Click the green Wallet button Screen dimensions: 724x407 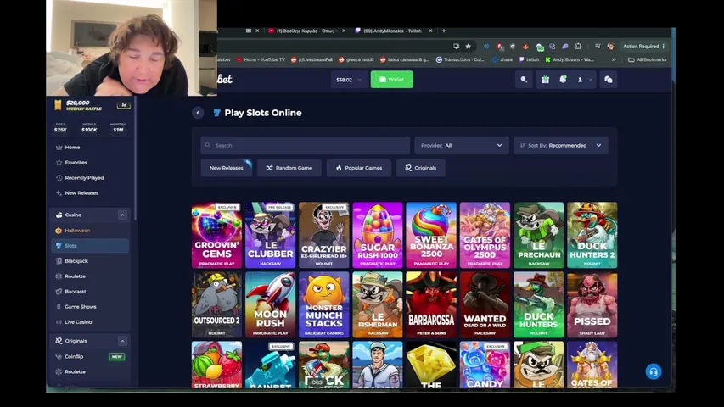[x=391, y=80]
